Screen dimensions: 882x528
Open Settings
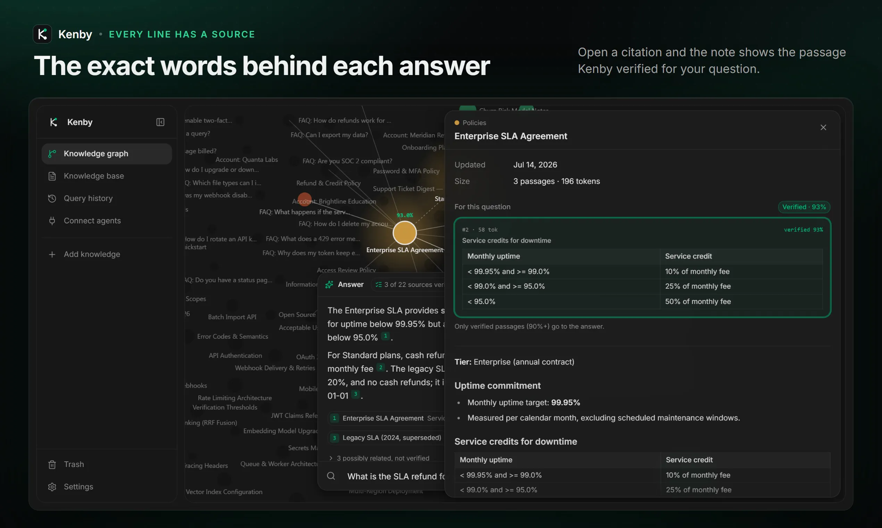coord(107,487)
